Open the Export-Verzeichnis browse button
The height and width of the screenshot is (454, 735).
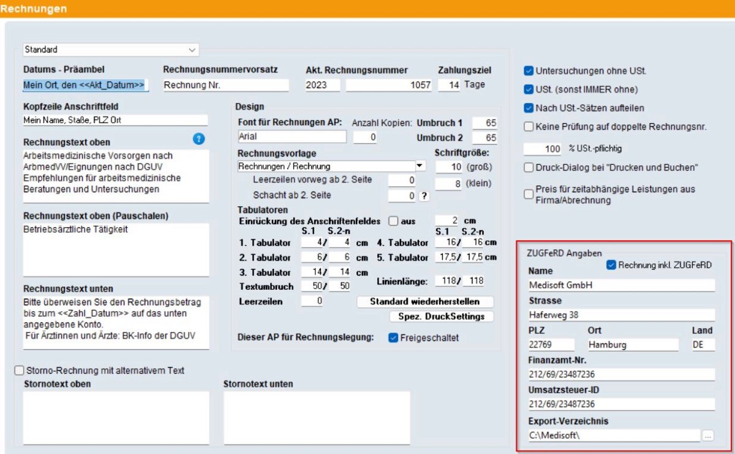click(708, 436)
